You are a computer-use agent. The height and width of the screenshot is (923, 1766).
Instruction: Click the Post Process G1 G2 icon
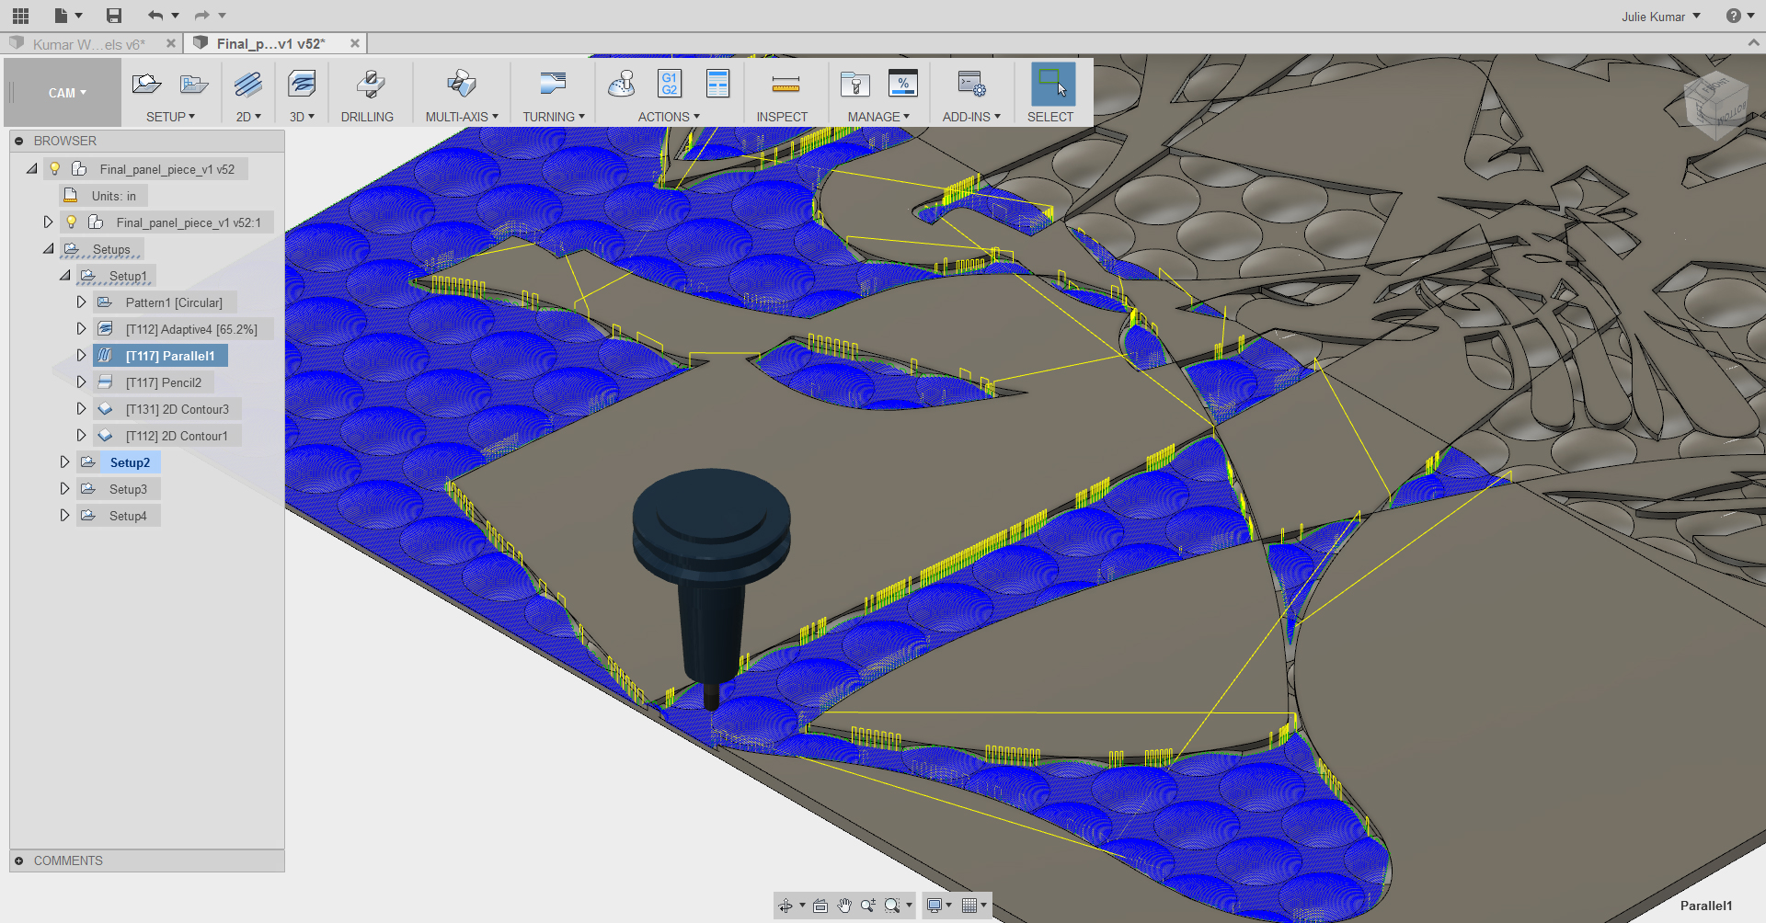click(670, 84)
